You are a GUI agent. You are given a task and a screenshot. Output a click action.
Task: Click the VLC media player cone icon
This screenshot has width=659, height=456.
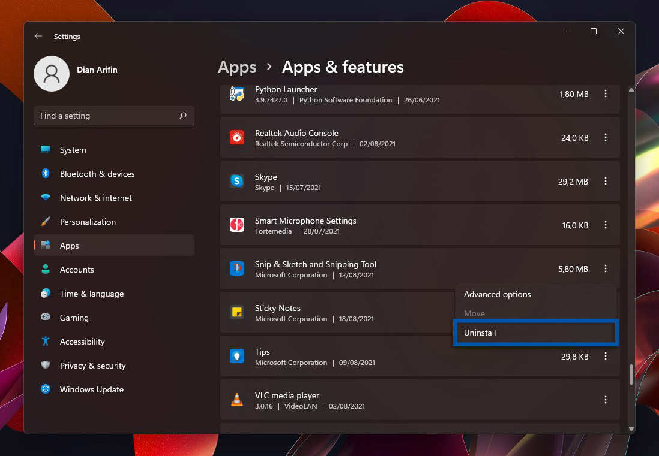[x=237, y=400]
